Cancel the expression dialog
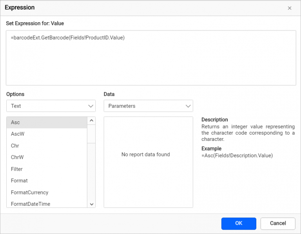 [278, 223]
